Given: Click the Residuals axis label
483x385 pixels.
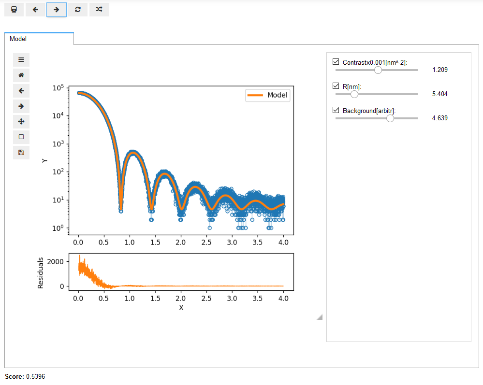Looking at the screenshot, I should (40, 273).
